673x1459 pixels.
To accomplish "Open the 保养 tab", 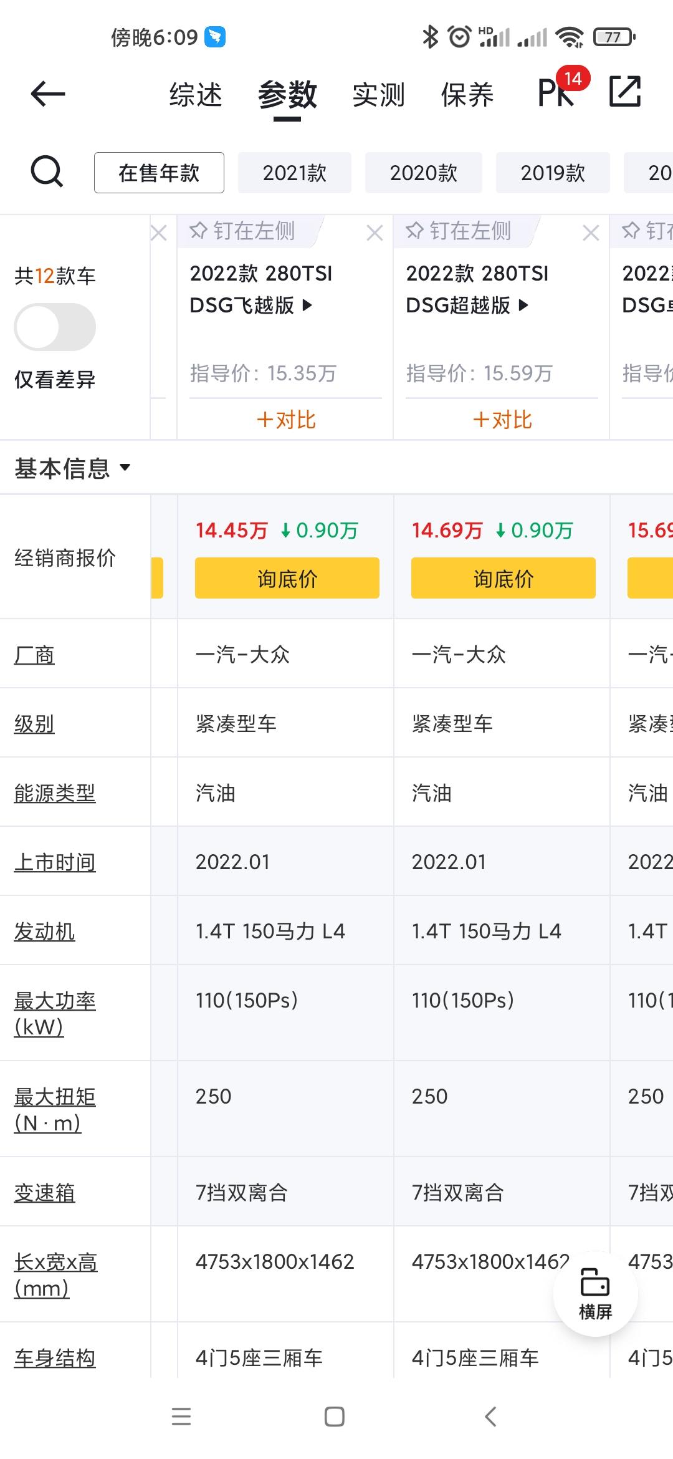I will (467, 95).
